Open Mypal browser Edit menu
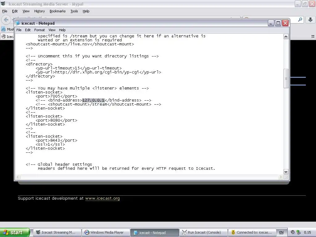The width and height of the screenshot is (316, 237). 15,11
